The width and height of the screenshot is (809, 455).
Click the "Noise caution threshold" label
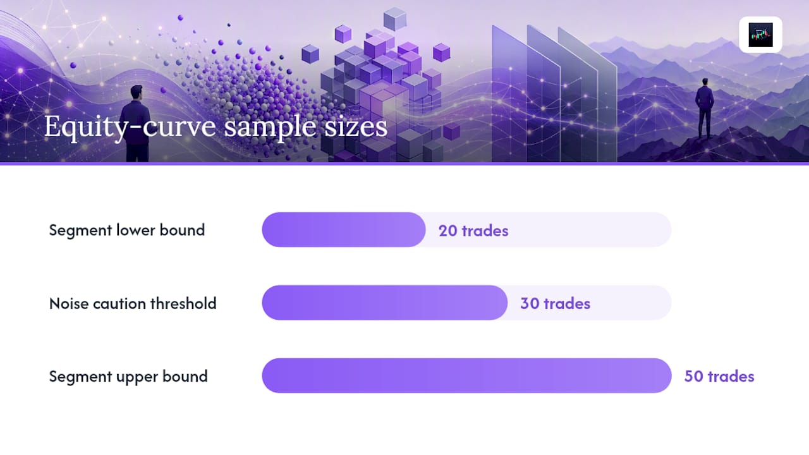click(133, 303)
